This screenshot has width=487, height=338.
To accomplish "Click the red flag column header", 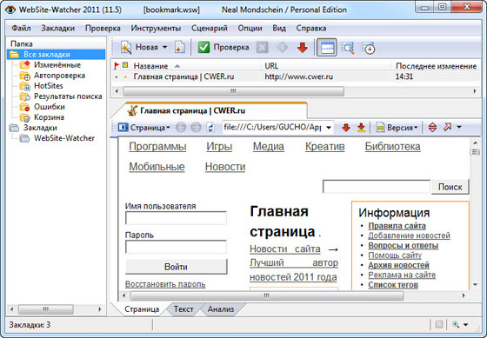I will click(x=117, y=65).
